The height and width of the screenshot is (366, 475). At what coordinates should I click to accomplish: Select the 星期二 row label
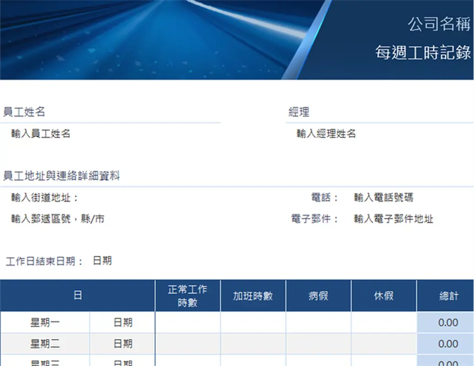(x=45, y=344)
